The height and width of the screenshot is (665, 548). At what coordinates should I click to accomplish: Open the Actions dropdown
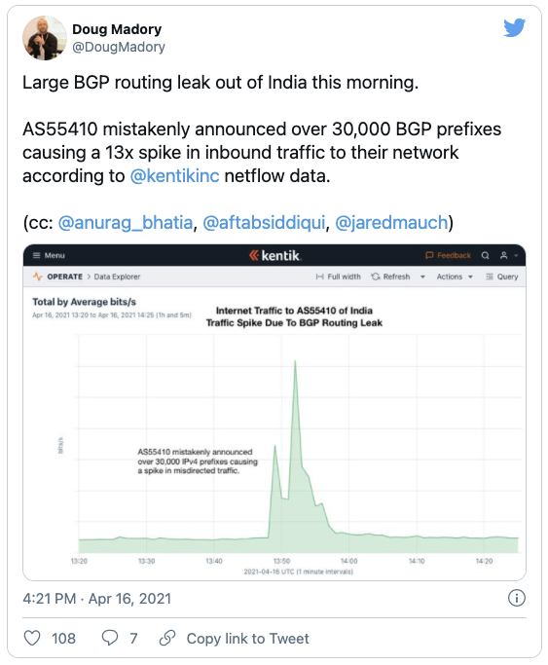pyautogui.click(x=455, y=277)
